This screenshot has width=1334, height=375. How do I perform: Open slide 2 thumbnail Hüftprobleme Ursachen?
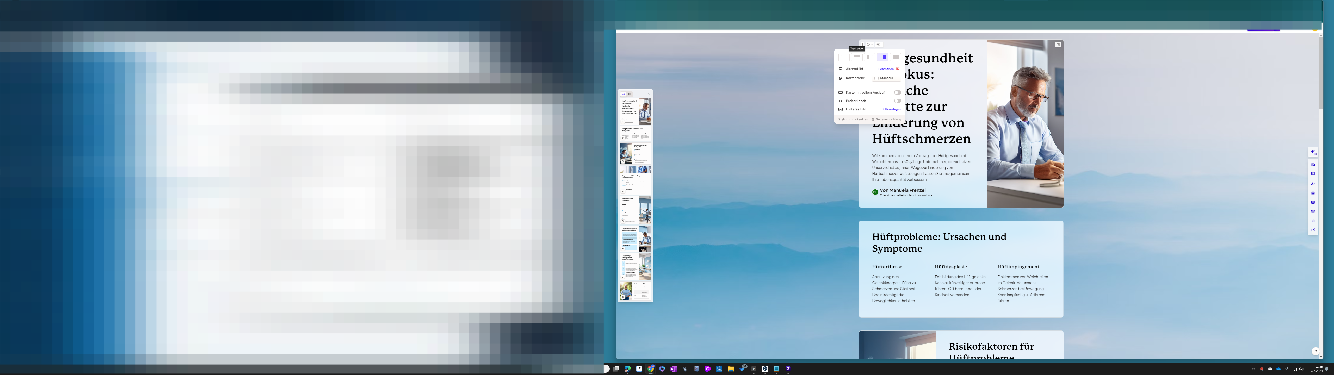(x=635, y=134)
